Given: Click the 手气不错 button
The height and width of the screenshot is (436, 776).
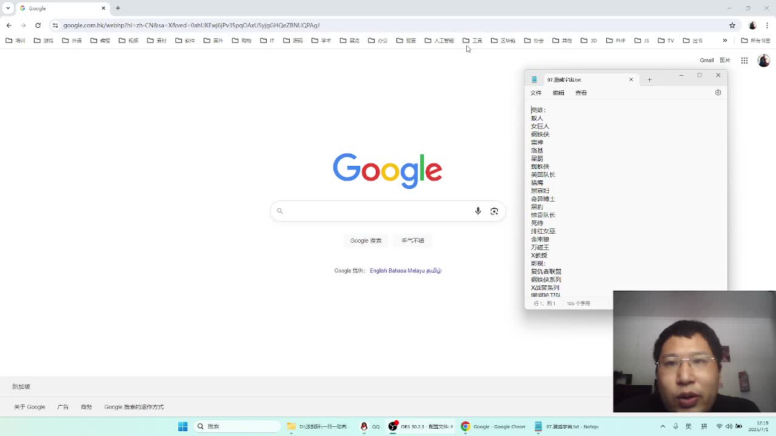Looking at the screenshot, I should 413,240.
